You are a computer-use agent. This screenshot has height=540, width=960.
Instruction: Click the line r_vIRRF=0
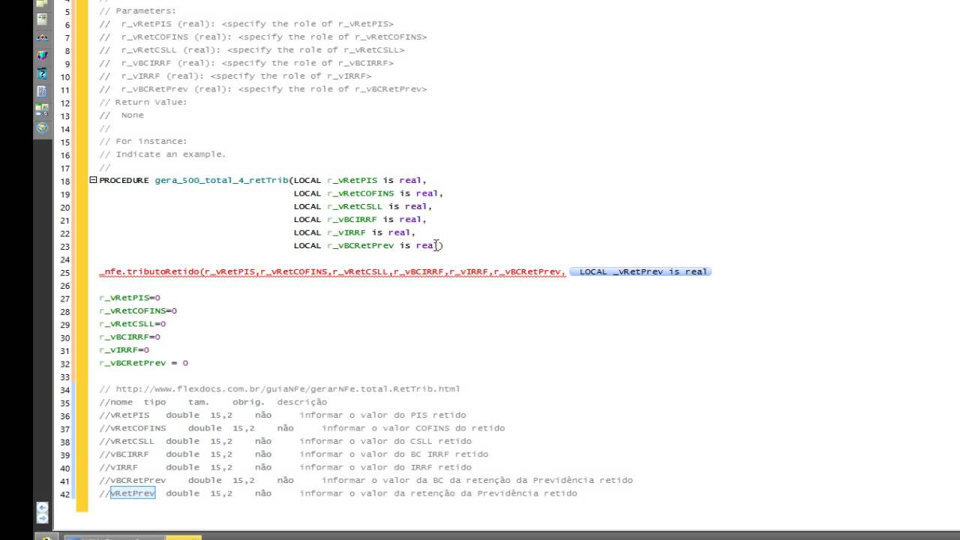[x=124, y=349]
